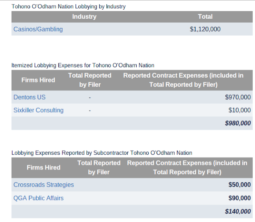
Task: Select the $1,120,000 total cell
Action: coord(205,29)
